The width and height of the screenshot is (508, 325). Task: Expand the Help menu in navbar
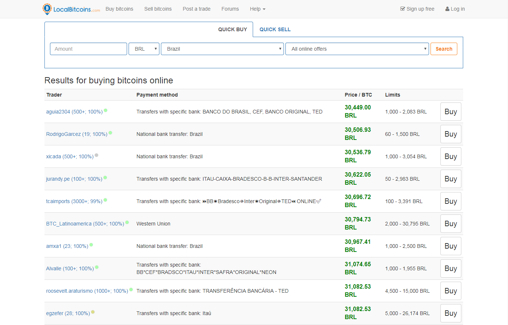tap(257, 9)
